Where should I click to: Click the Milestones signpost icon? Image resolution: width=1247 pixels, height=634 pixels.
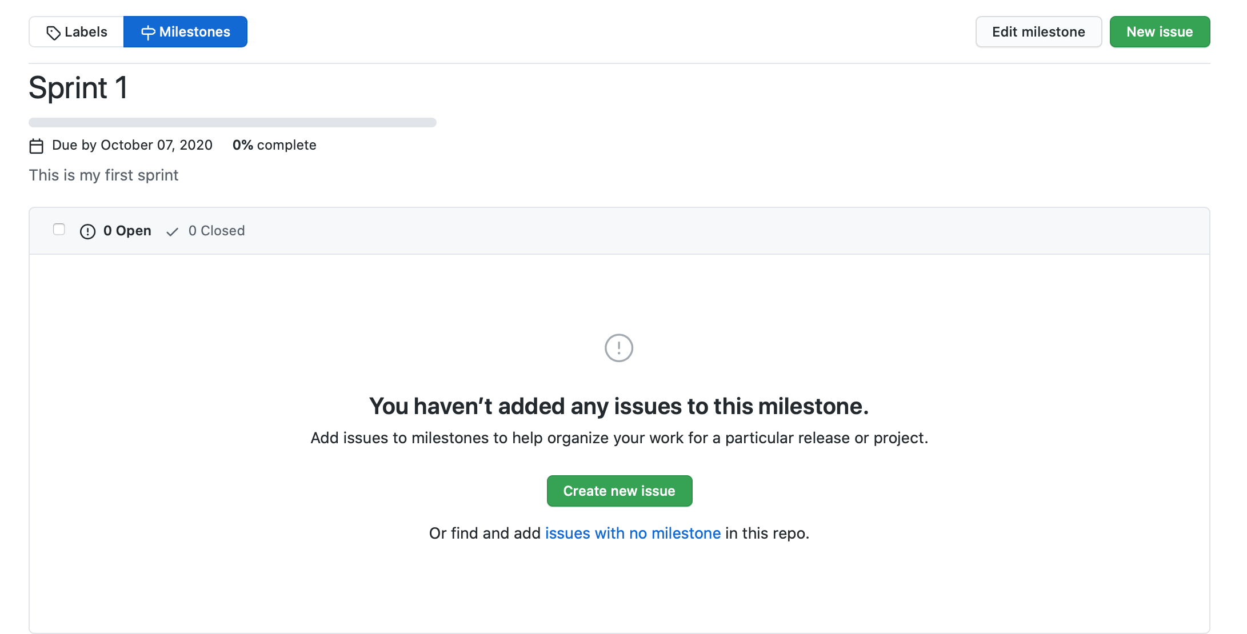[148, 33]
